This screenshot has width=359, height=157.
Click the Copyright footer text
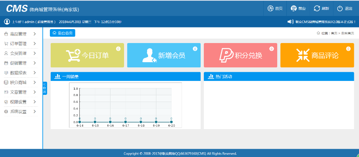click(180, 153)
